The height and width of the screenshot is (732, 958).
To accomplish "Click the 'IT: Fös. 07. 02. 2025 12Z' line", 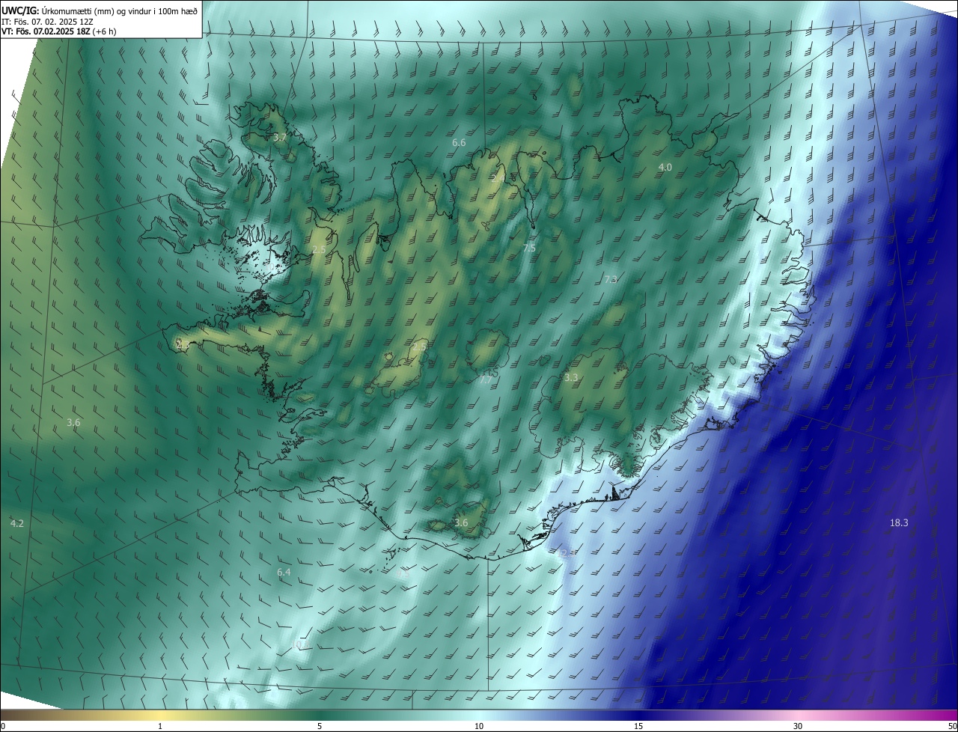I will point(47,21).
